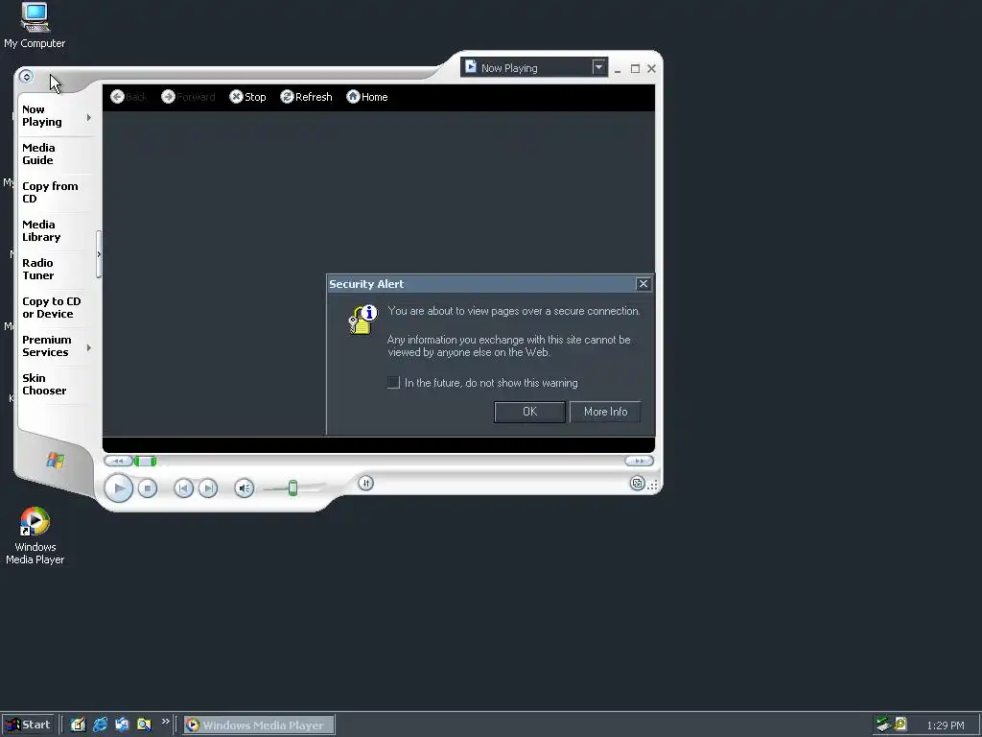Click the Play button in the player

118,488
